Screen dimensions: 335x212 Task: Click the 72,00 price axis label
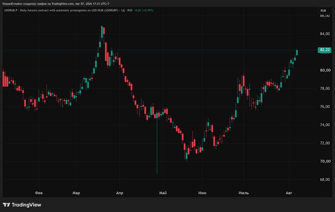pos(325,143)
